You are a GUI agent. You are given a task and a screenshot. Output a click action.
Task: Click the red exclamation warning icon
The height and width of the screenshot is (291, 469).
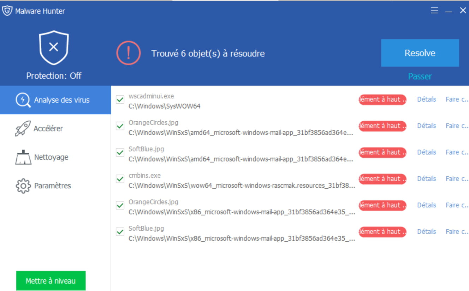(x=129, y=53)
